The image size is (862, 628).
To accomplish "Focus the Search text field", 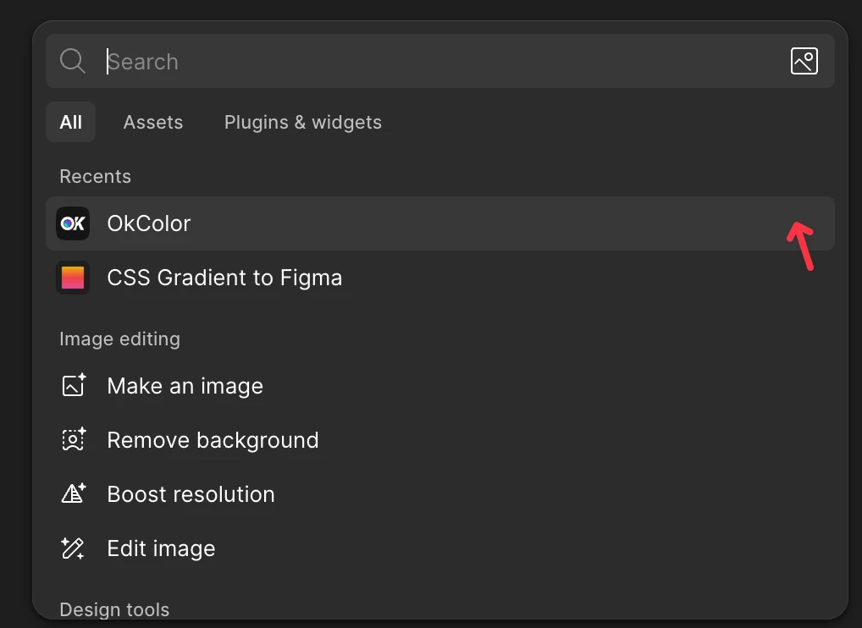I will click(x=423, y=61).
